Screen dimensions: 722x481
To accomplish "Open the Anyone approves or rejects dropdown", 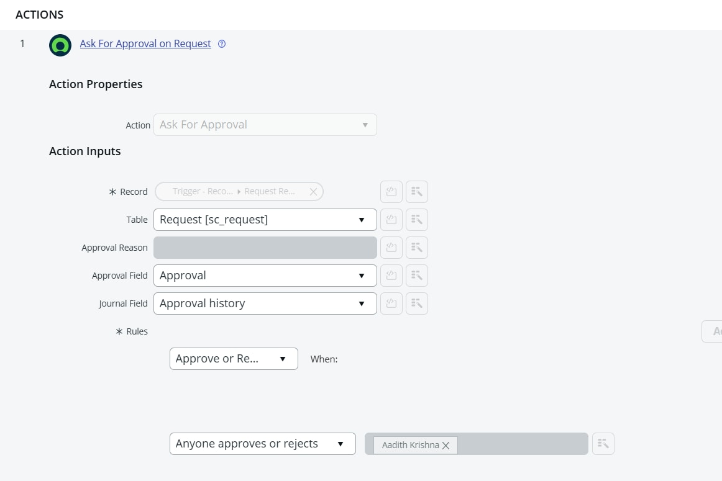I will [262, 443].
